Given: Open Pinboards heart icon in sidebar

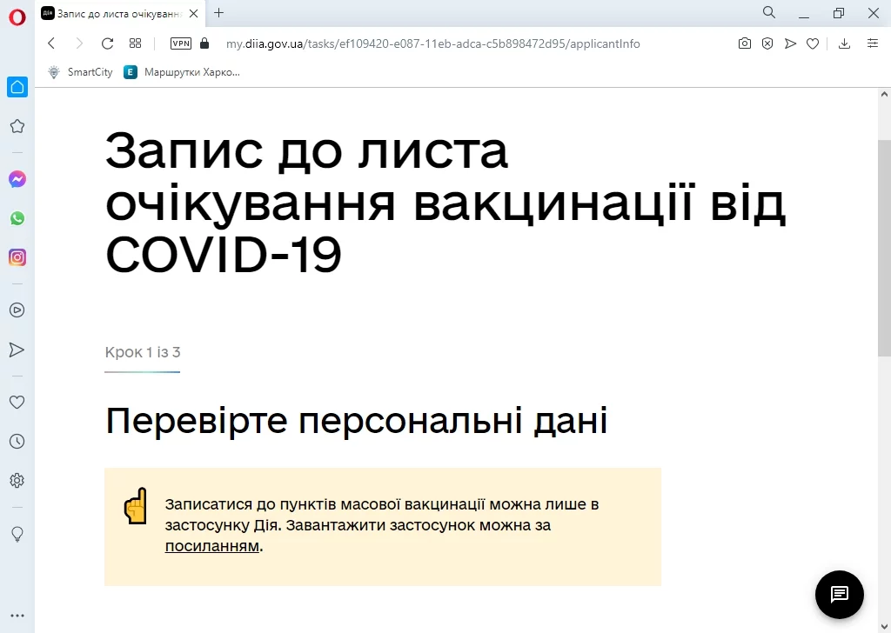Looking at the screenshot, I should pos(17,402).
